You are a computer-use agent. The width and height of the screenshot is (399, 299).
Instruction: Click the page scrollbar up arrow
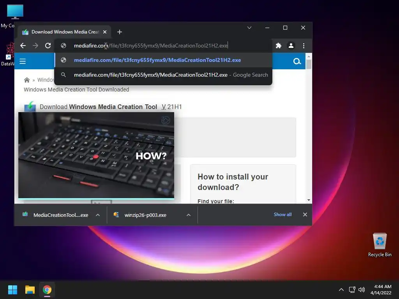click(x=309, y=56)
